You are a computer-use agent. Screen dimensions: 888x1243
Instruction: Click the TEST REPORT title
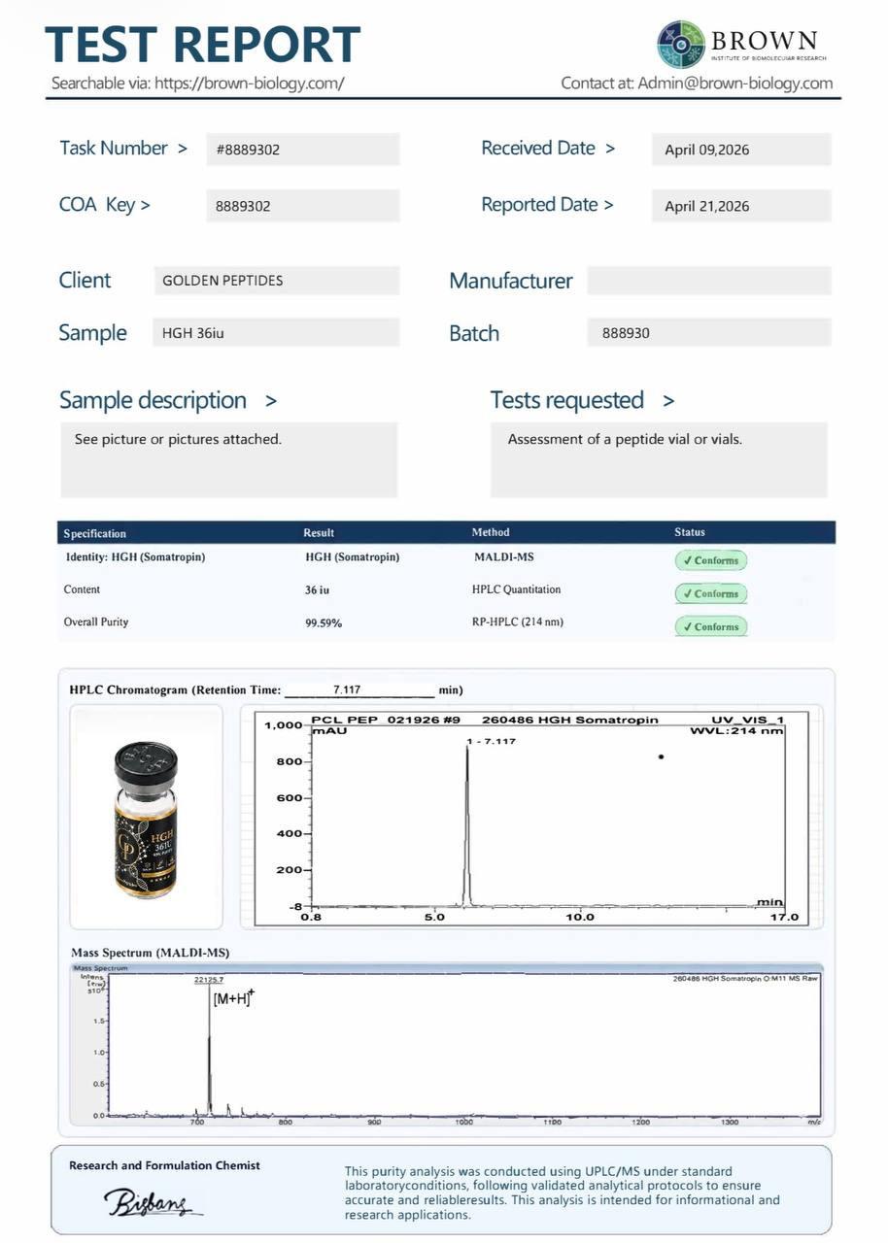(203, 45)
